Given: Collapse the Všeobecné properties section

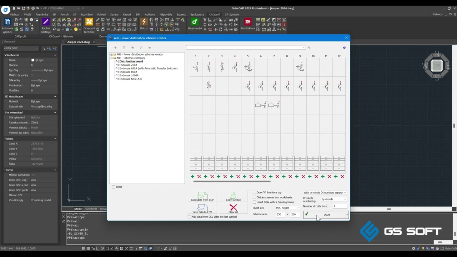Looking at the screenshot, I should [55, 55].
